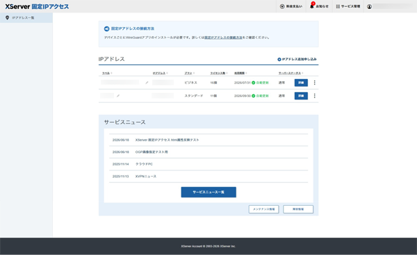Open 詳細 button for スタンダード plan row
Viewport: 417px width, 255px height.
tap(301, 96)
